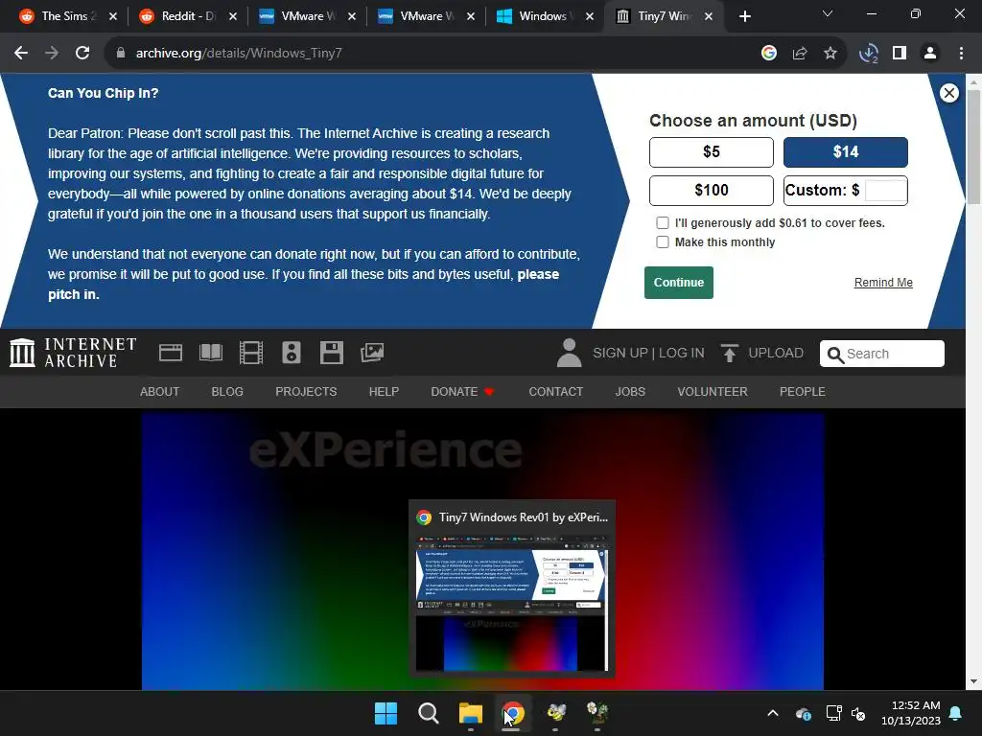Open File Explorer from the taskbar
This screenshot has height=736, width=982.
470,713
